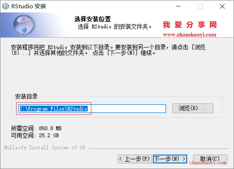Screen dimensions: 234x169
Task: Click the red 我爱分享网 watermark
Action: [x=190, y=25]
